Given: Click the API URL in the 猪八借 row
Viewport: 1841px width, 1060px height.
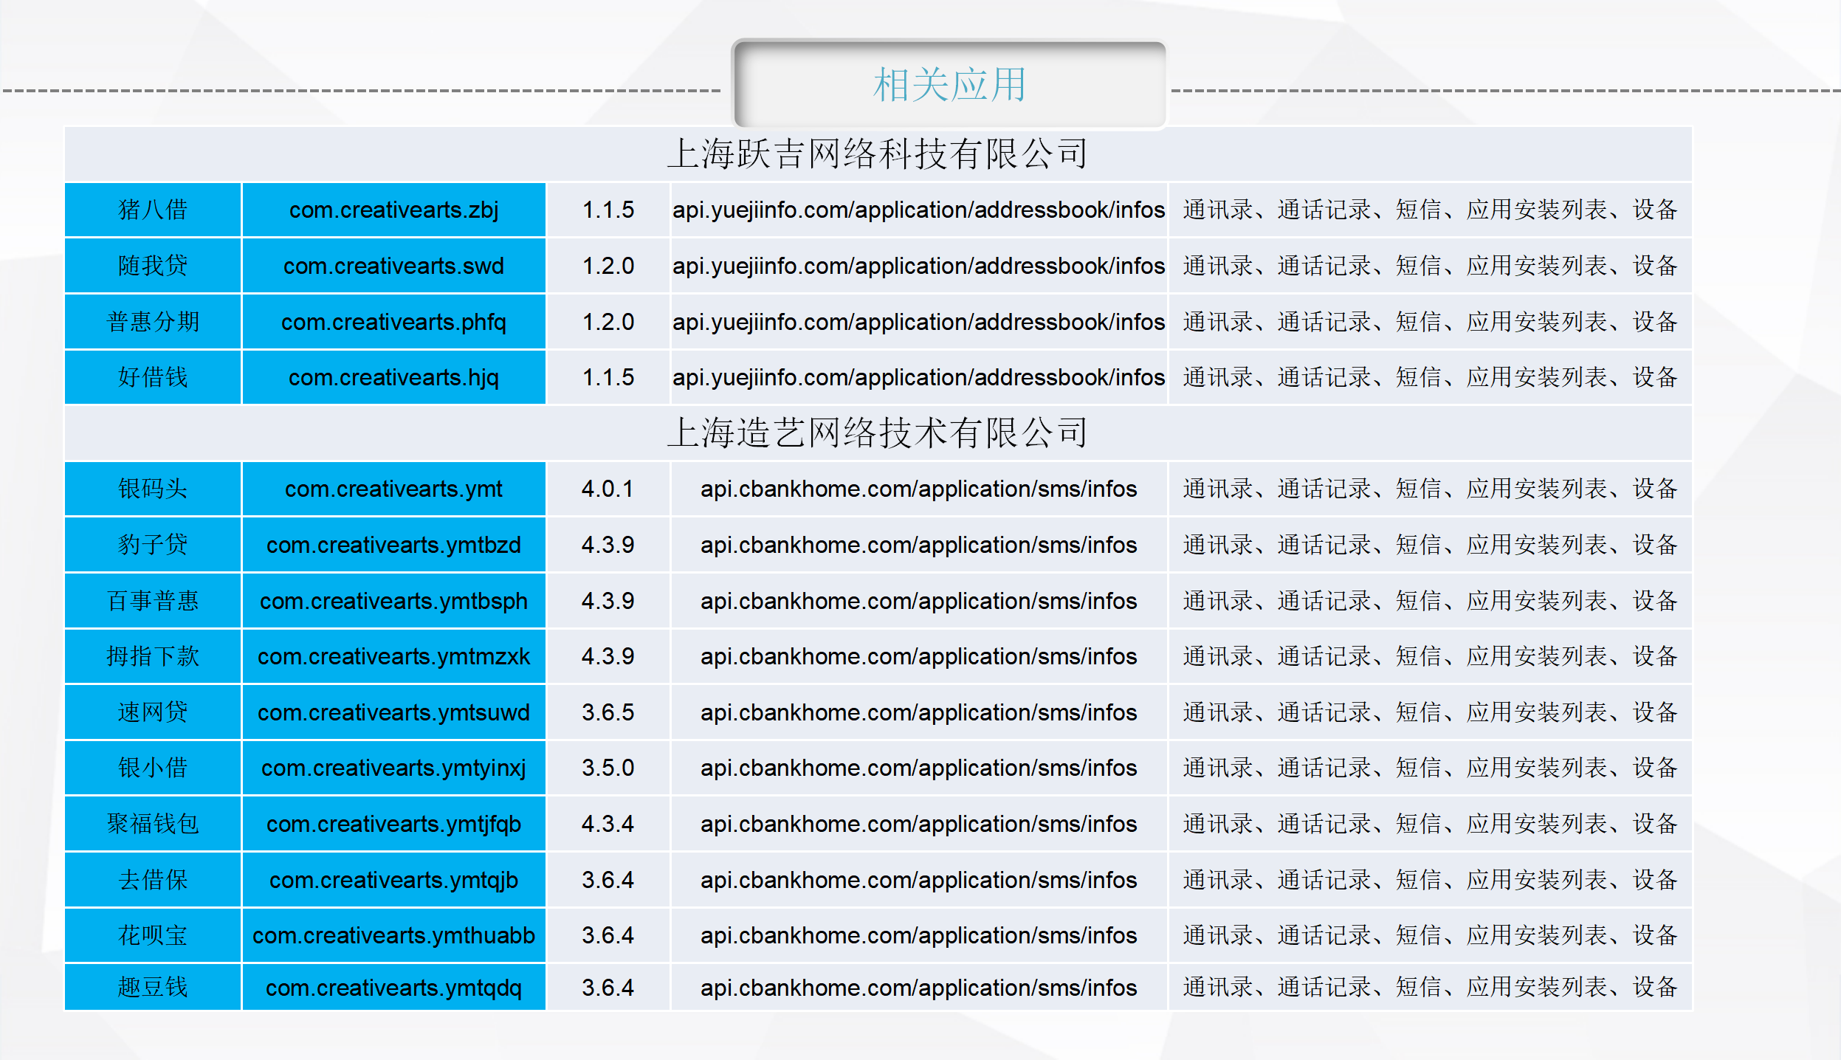Looking at the screenshot, I should (918, 210).
